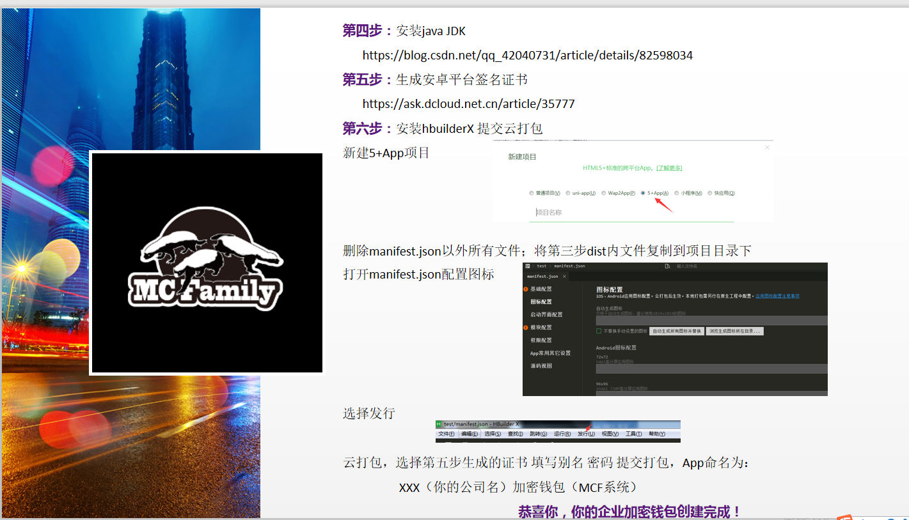The height and width of the screenshot is (520, 909).
Task: Open the 发行(U) menu in HBuilder X
Action: point(586,434)
